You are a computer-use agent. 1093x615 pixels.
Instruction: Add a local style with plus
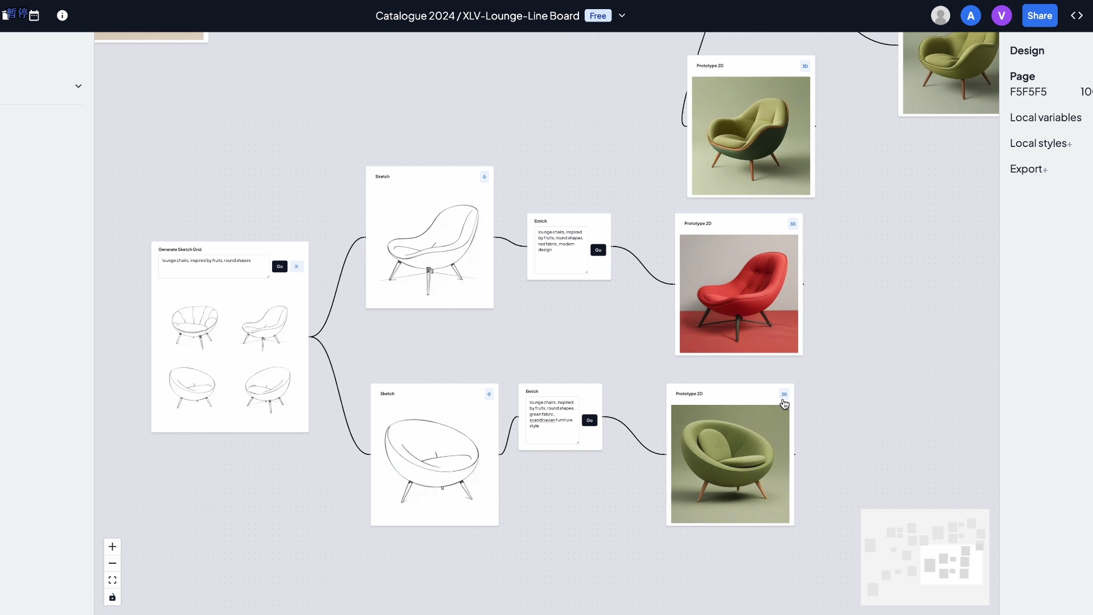(x=1070, y=145)
